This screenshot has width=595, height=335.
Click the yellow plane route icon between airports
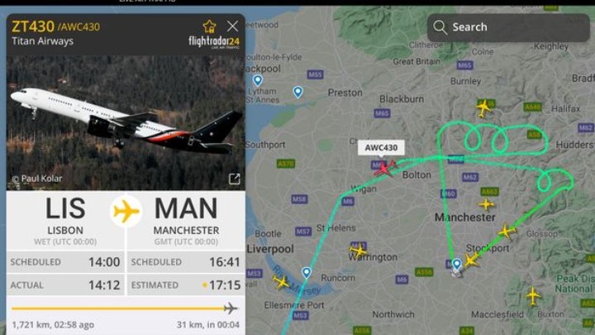[126, 211]
